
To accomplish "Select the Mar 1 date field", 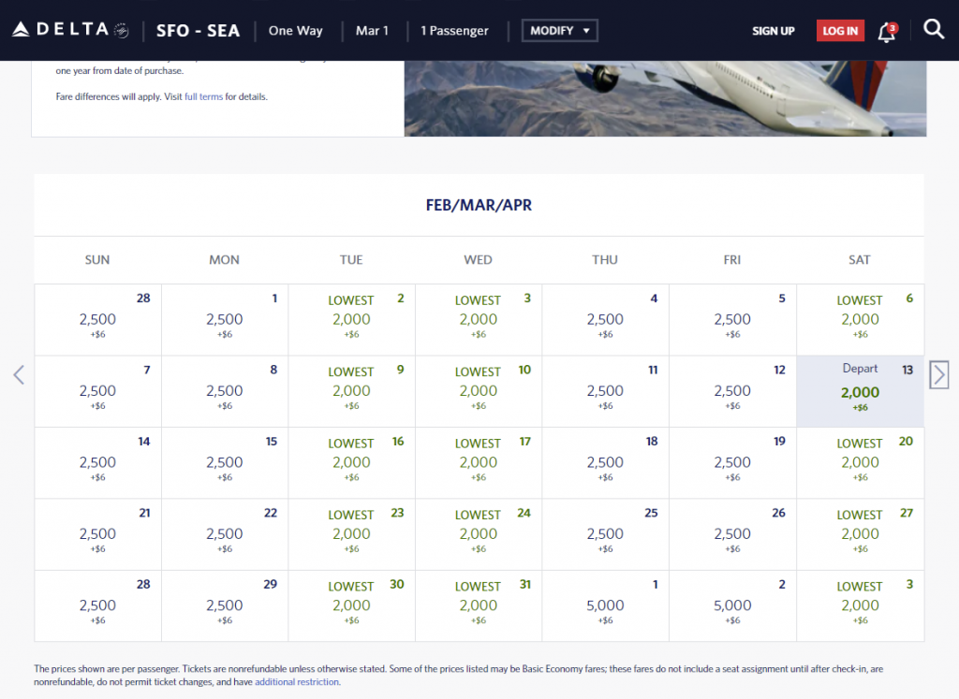I will (372, 30).
